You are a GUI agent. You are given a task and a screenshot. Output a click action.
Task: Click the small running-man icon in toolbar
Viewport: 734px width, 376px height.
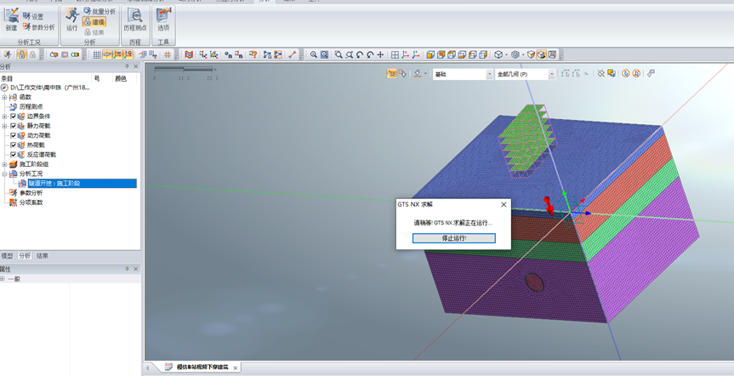8,54
